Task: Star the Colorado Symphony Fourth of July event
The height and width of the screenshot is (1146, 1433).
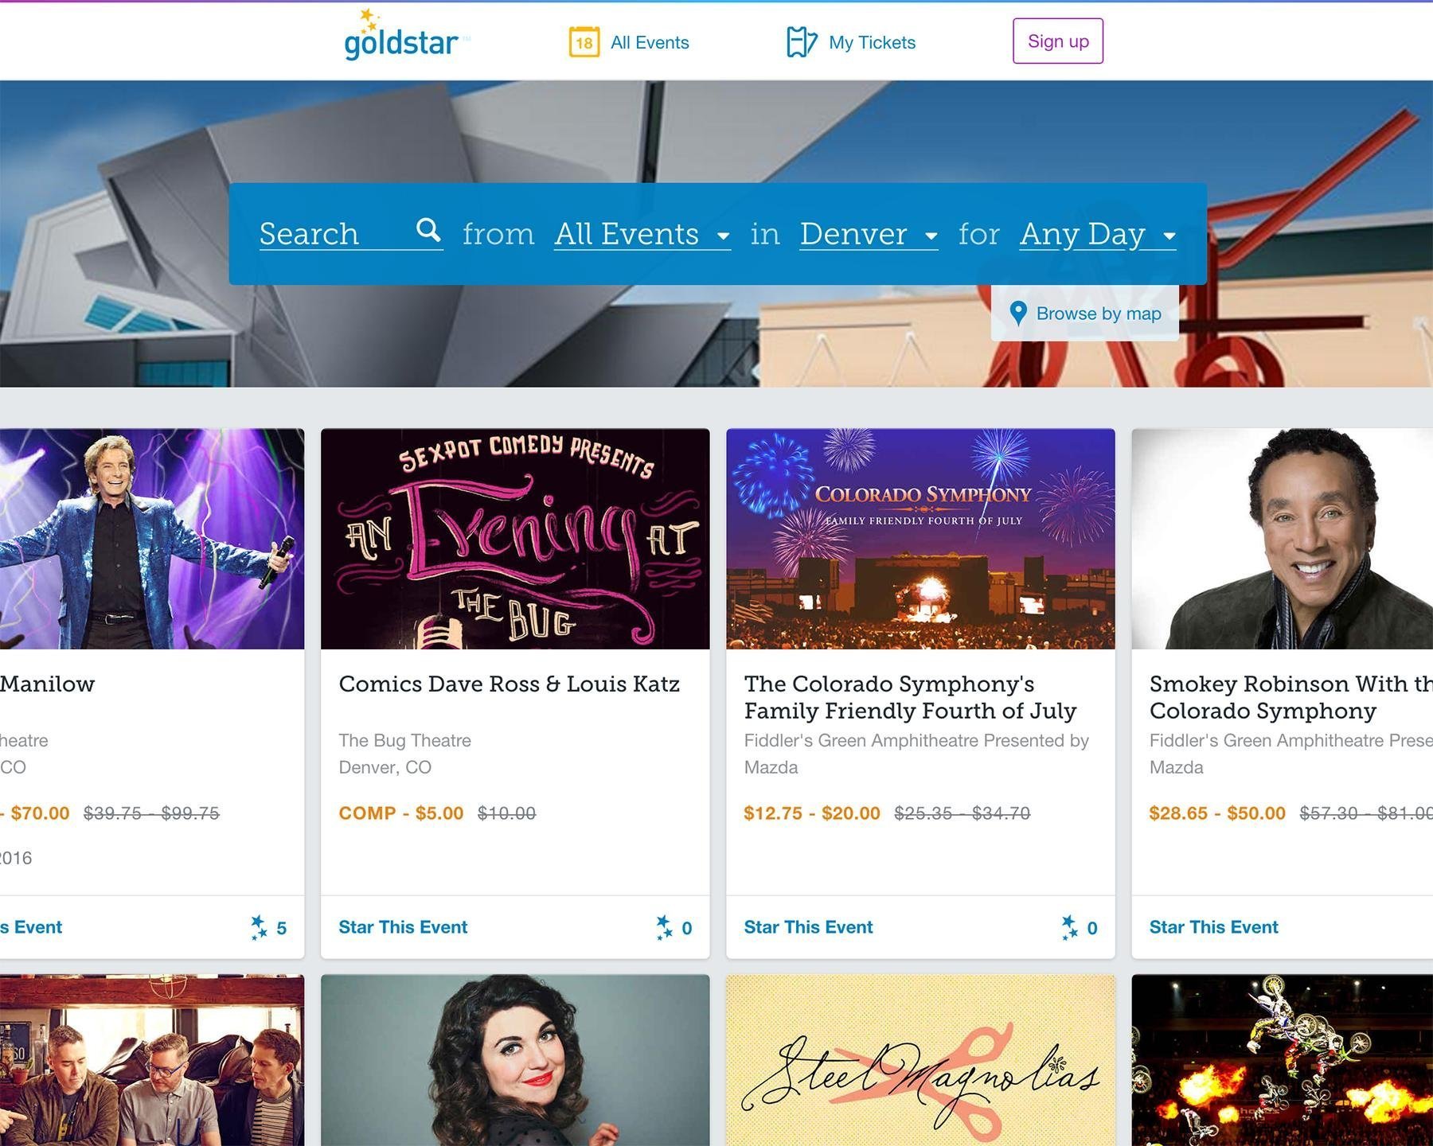Action: tap(808, 927)
